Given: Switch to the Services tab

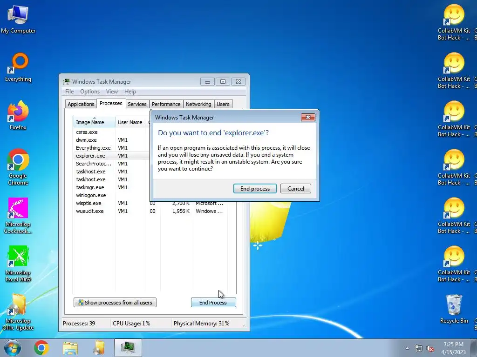Looking at the screenshot, I should tap(137, 104).
